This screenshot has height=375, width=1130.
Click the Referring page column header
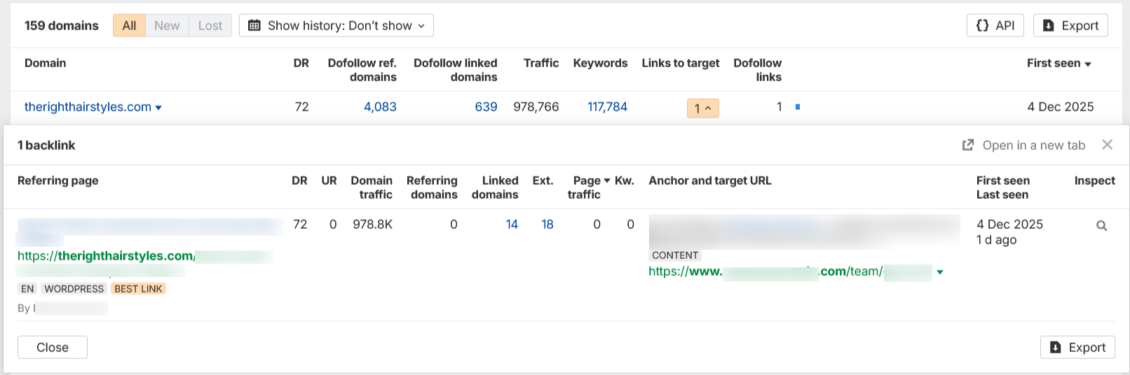[58, 181]
